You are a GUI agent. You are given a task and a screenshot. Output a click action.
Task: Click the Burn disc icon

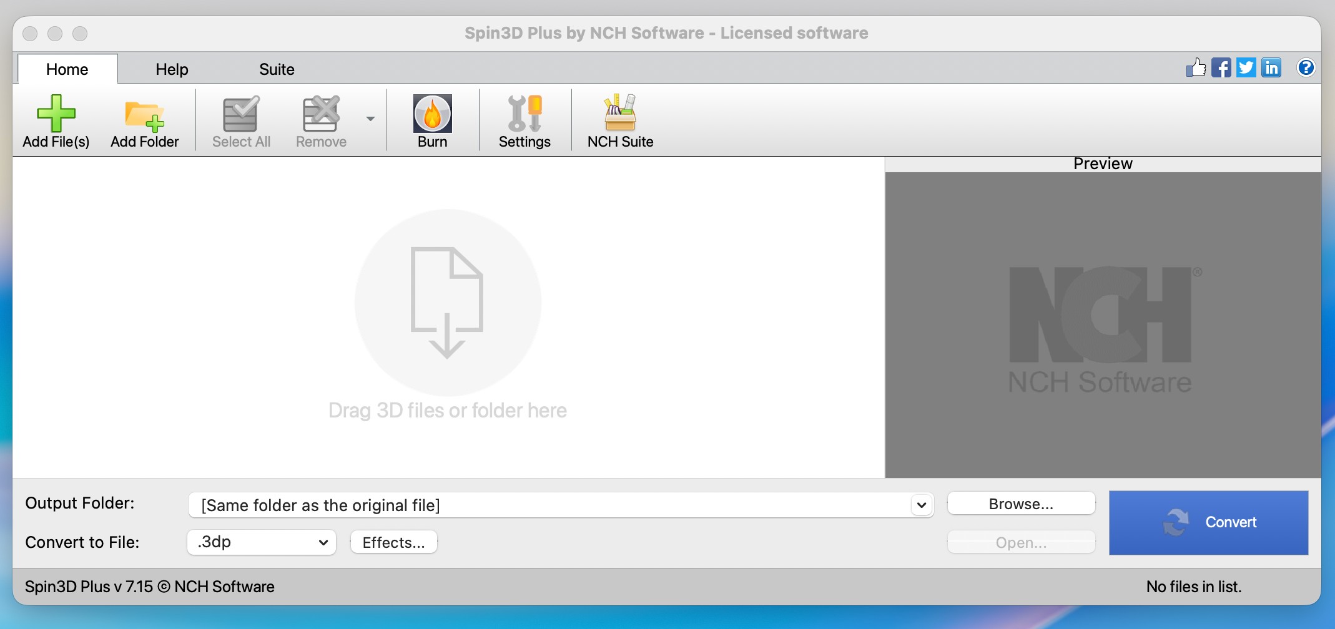(432, 114)
